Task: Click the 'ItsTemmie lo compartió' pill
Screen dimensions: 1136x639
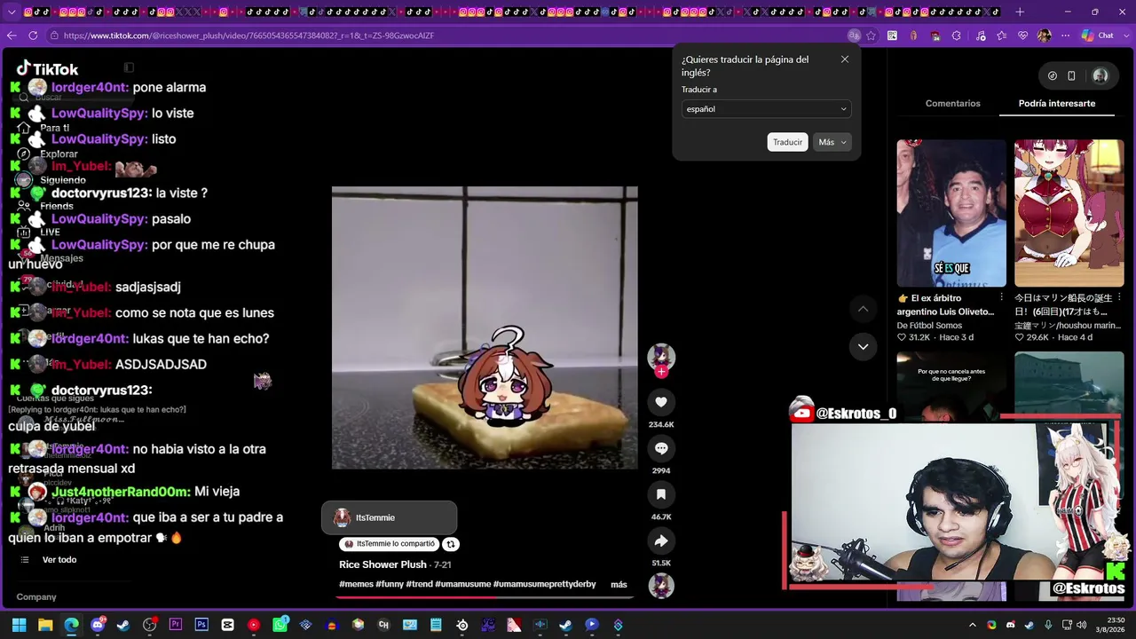Action: (x=390, y=544)
